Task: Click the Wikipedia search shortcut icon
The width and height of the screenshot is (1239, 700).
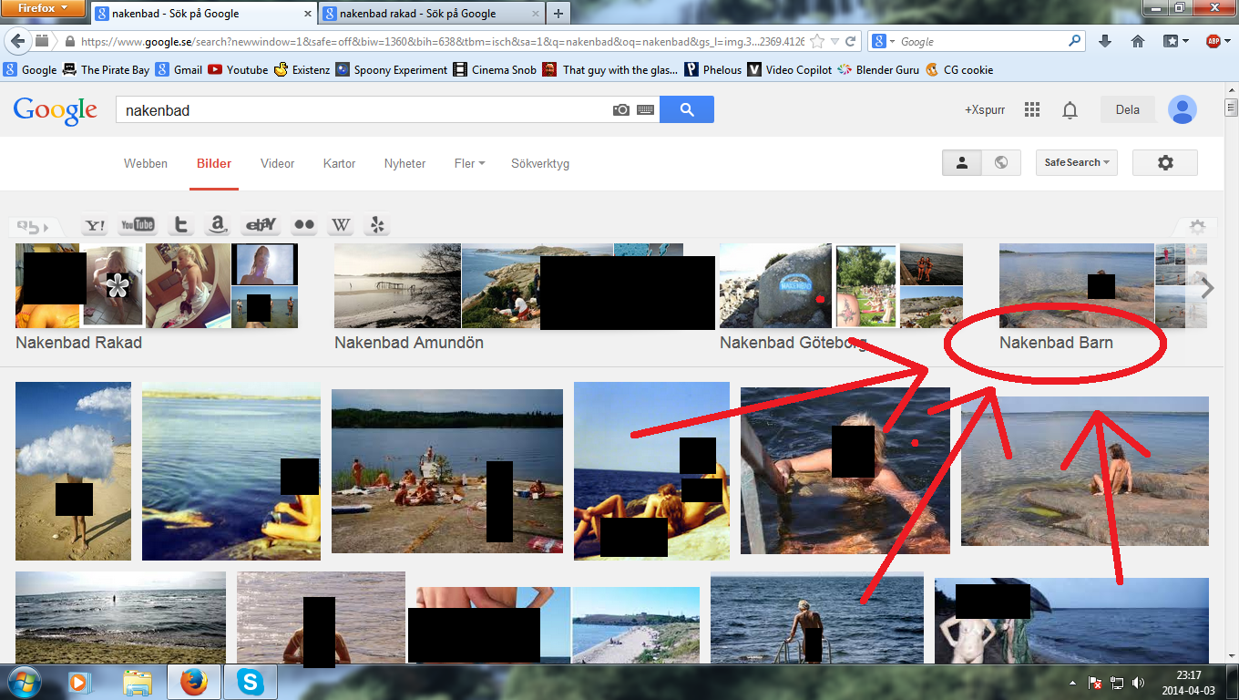Action: click(341, 225)
